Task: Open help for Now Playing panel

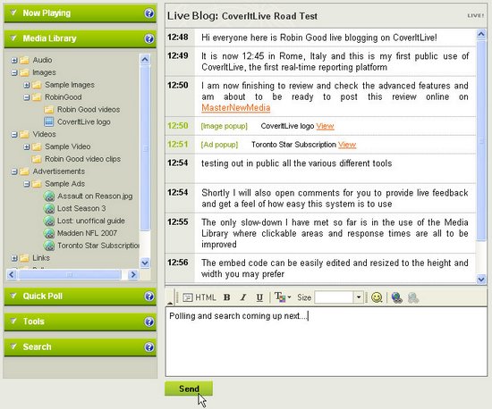Action: [x=149, y=13]
